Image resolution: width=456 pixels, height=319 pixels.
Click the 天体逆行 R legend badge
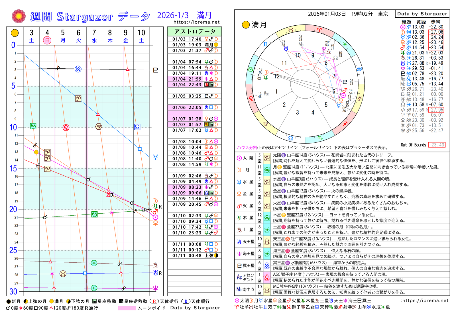pos(154,301)
